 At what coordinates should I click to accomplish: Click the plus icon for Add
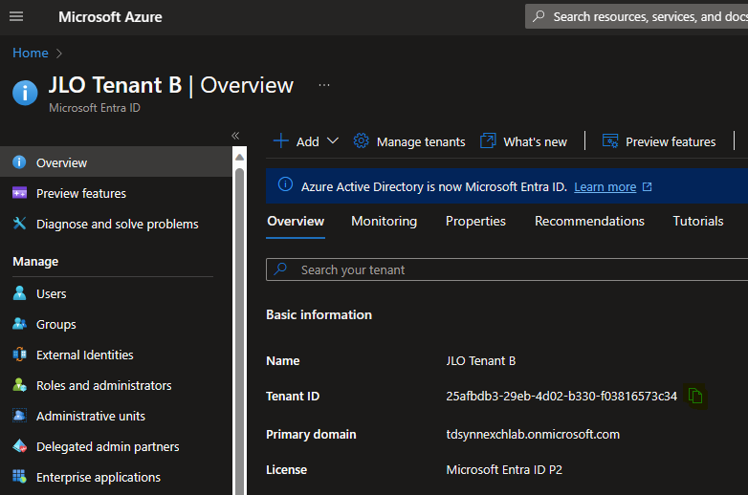281,141
